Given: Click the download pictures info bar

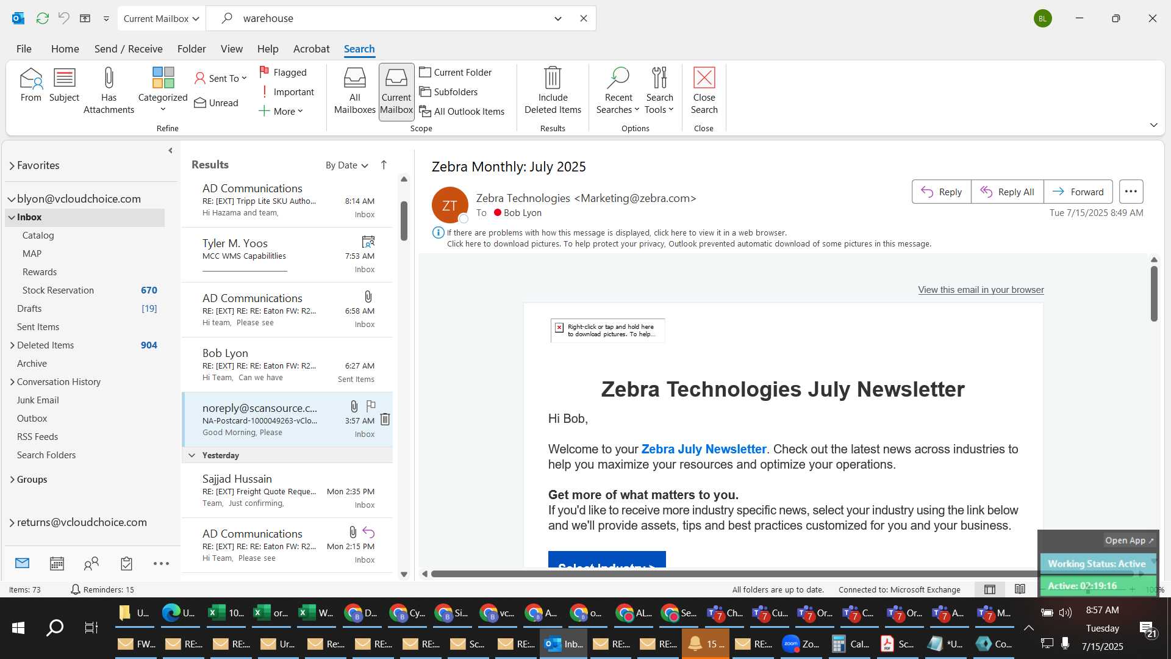Looking at the screenshot, I should [x=689, y=244].
